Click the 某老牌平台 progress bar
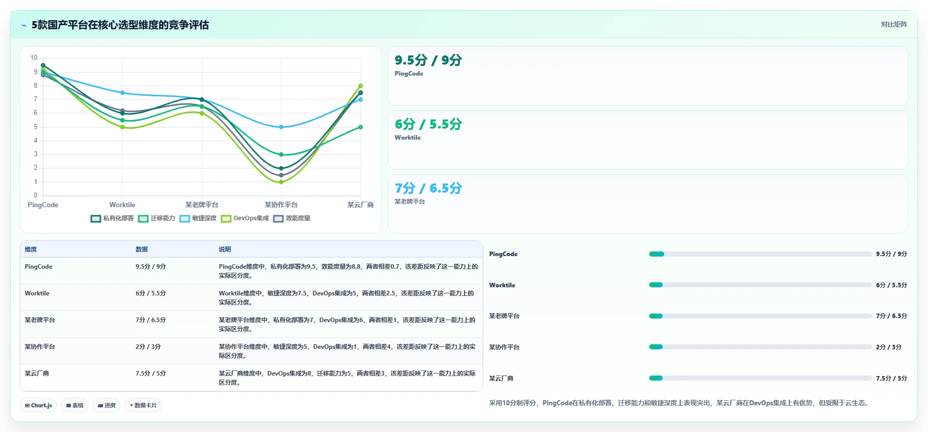 coord(760,316)
